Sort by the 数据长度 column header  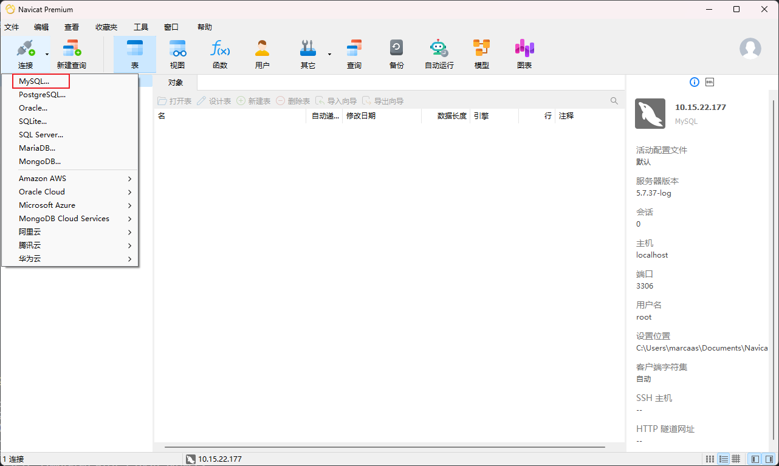pos(445,115)
